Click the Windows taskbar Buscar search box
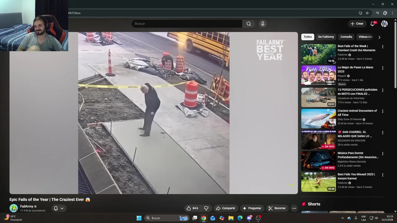This screenshot has height=223, width=397. [166, 218]
